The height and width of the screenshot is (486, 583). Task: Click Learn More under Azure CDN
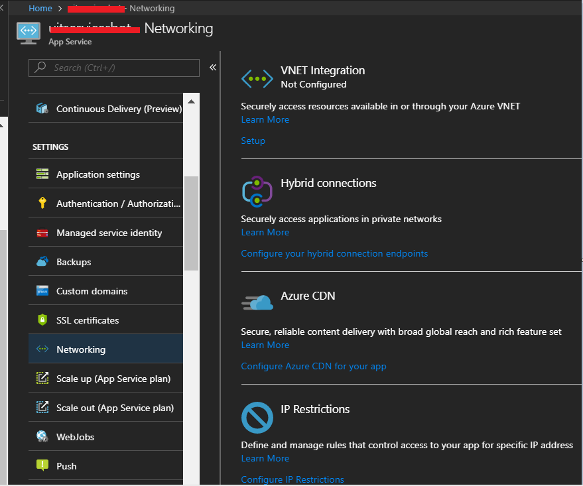coord(265,345)
